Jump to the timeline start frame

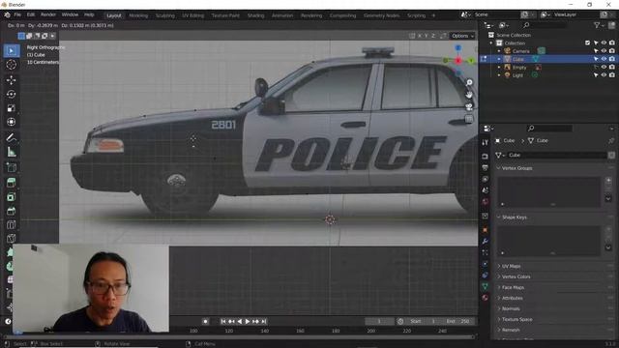pyautogui.click(x=223, y=322)
